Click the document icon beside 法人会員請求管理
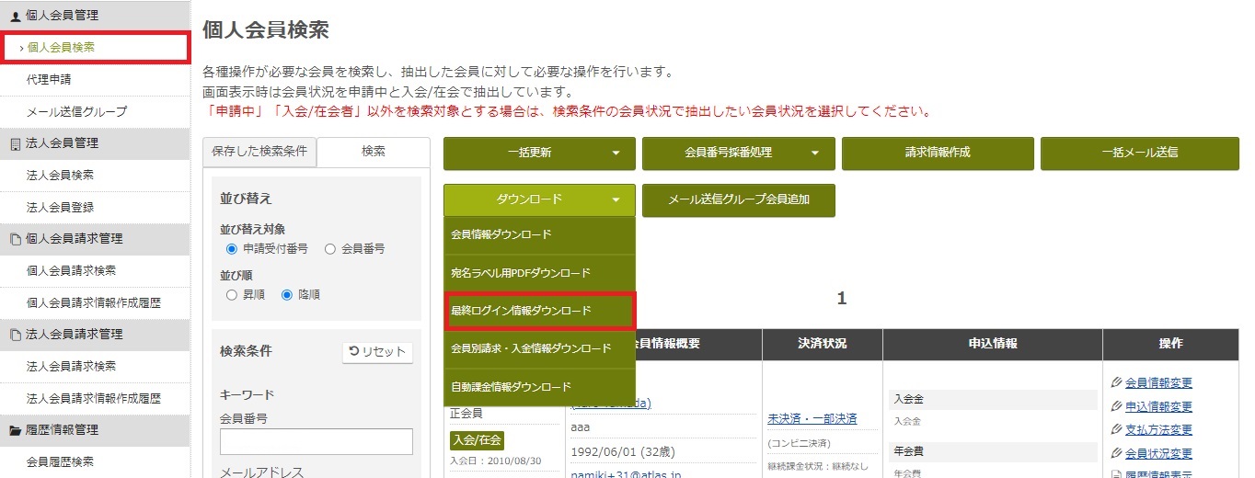Image resolution: width=1255 pixels, height=478 pixels. point(15,335)
